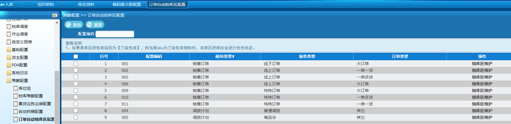Open 自动拆箱配置 in the tree

31,112
